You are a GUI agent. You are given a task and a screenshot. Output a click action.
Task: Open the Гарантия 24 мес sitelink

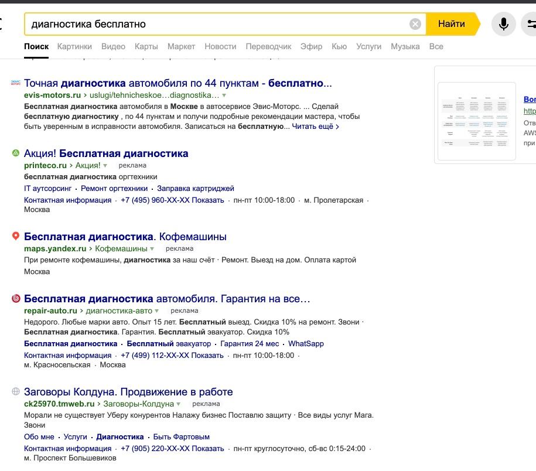click(250, 343)
